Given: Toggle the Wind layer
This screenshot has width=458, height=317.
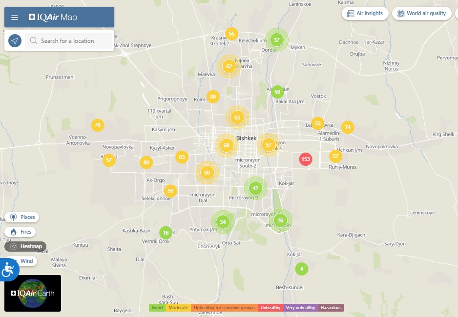Looking at the screenshot, I should [22, 261].
